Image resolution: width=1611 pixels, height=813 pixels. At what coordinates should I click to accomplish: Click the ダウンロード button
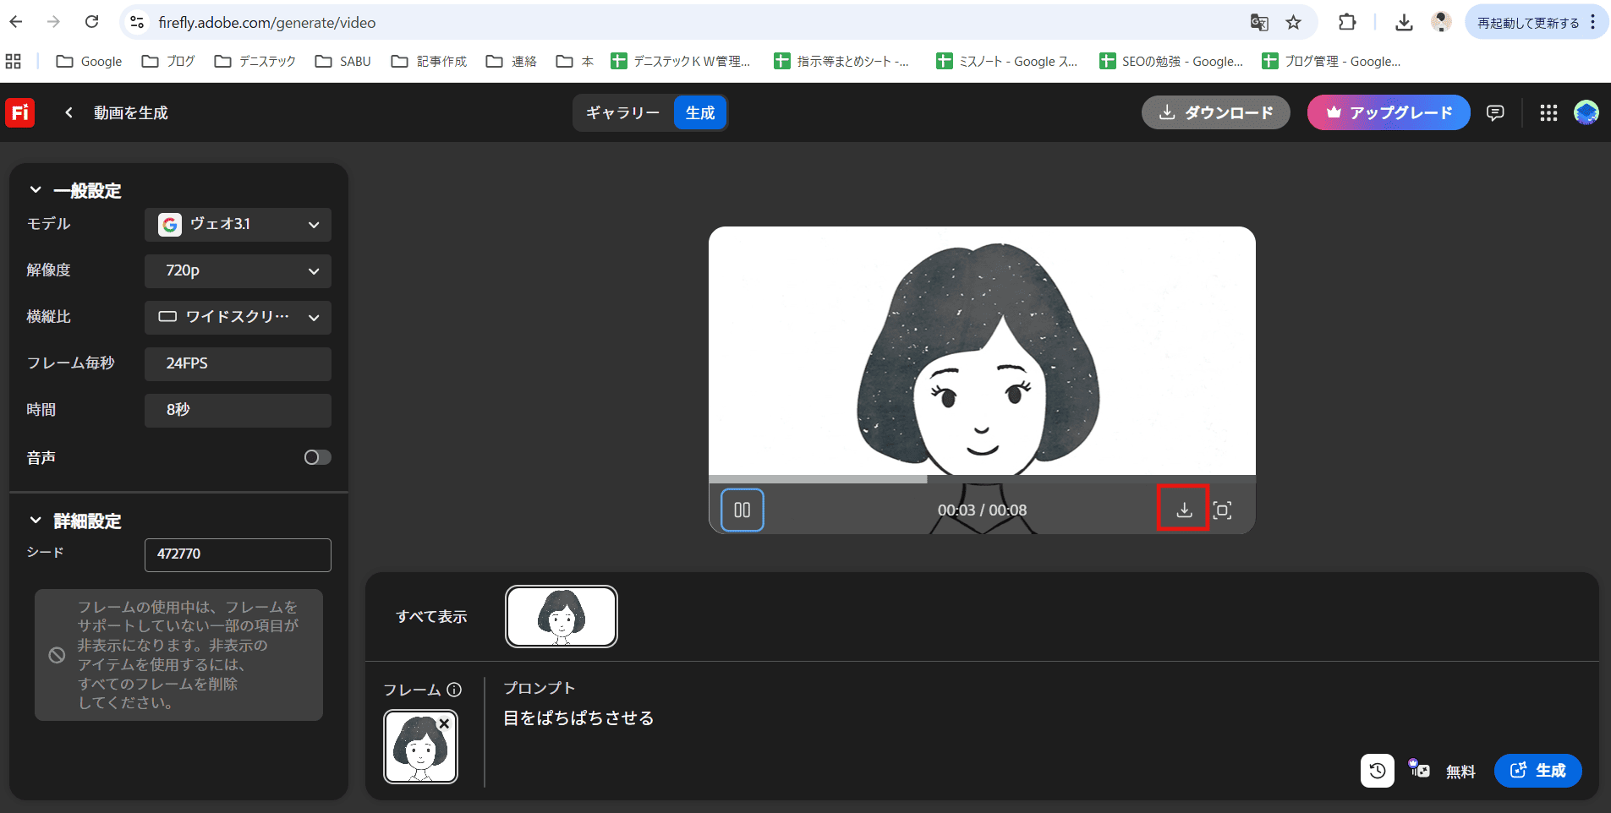[1215, 112]
